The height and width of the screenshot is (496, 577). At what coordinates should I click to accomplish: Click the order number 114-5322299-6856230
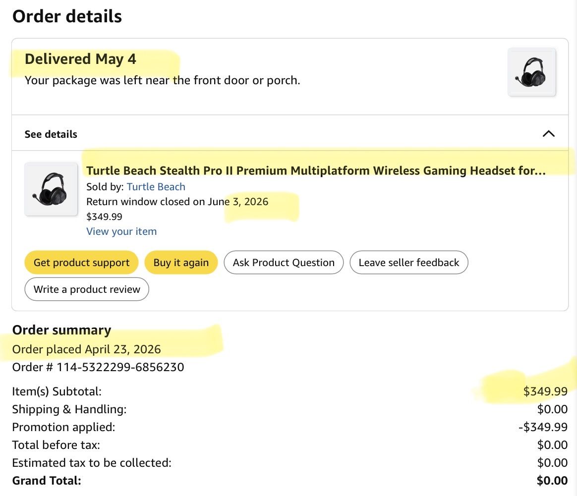pyautogui.click(x=120, y=367)
